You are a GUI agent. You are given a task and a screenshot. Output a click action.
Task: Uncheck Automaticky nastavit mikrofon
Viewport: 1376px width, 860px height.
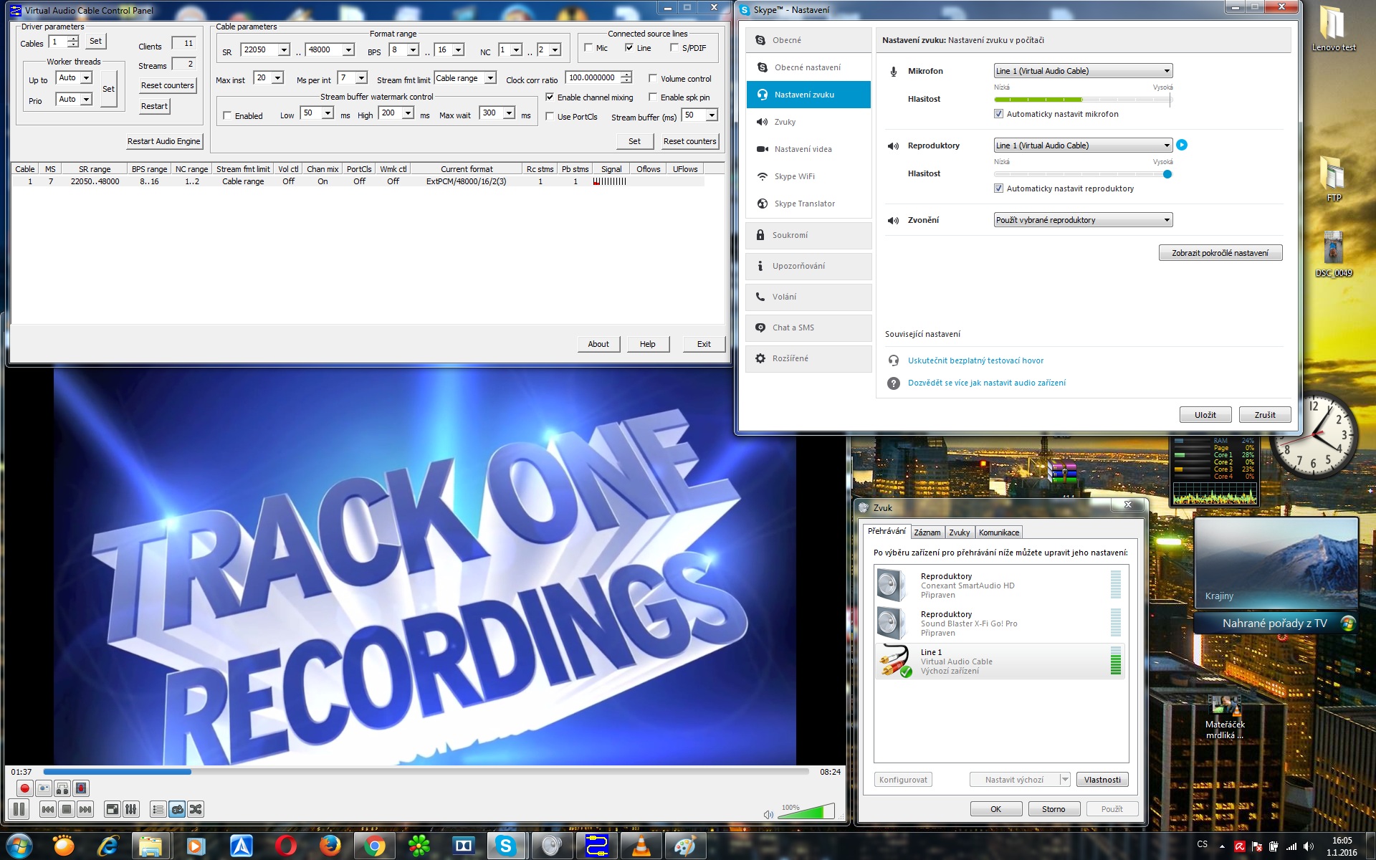pos(998,114)
